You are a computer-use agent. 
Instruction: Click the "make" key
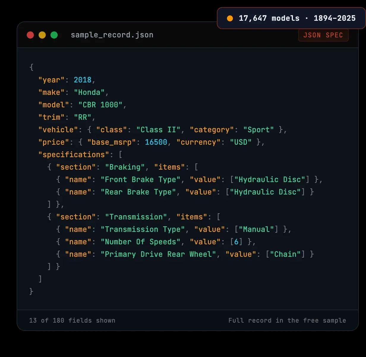51,93
